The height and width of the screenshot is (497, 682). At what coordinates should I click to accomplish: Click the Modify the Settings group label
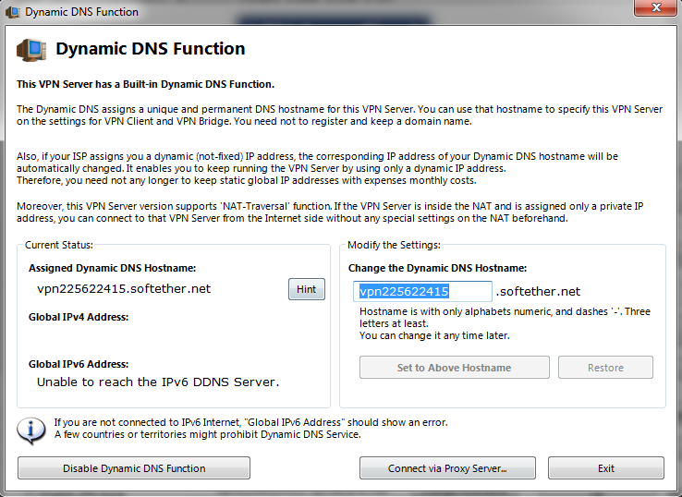[x=394, y=245]
